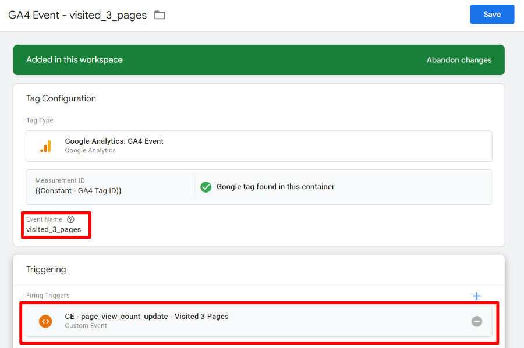Open the Google Analytics: GA4 Event tag type
524x348 pixels.
point(259,146)
